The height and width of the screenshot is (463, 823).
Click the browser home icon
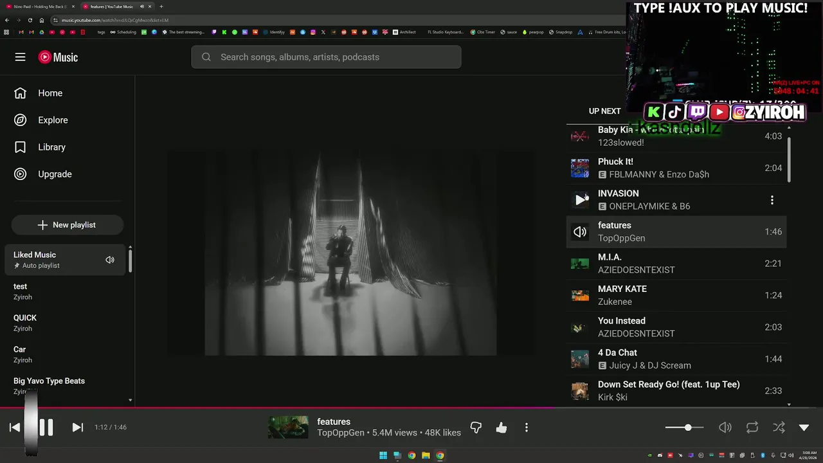pos(42,20)
